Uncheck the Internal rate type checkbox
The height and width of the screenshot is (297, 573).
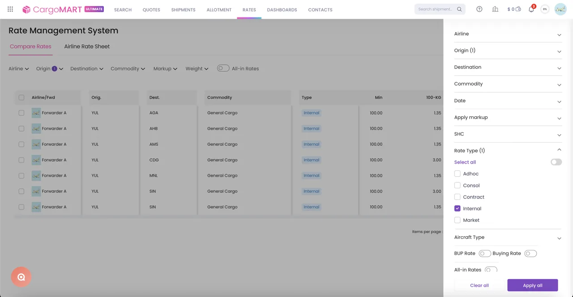pos(457,208)
